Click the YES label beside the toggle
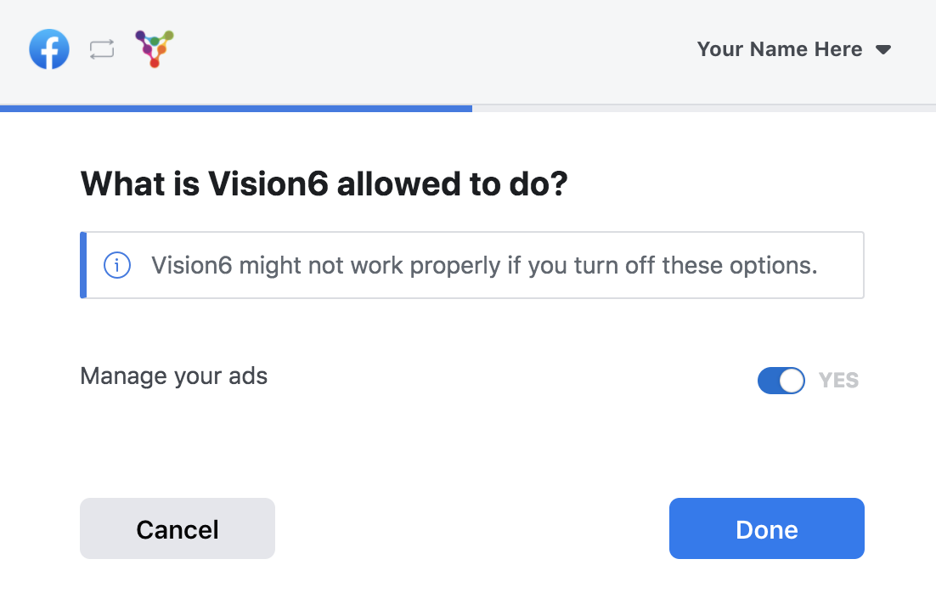Screen dimensions: 936x610 (x=838, y=381)
